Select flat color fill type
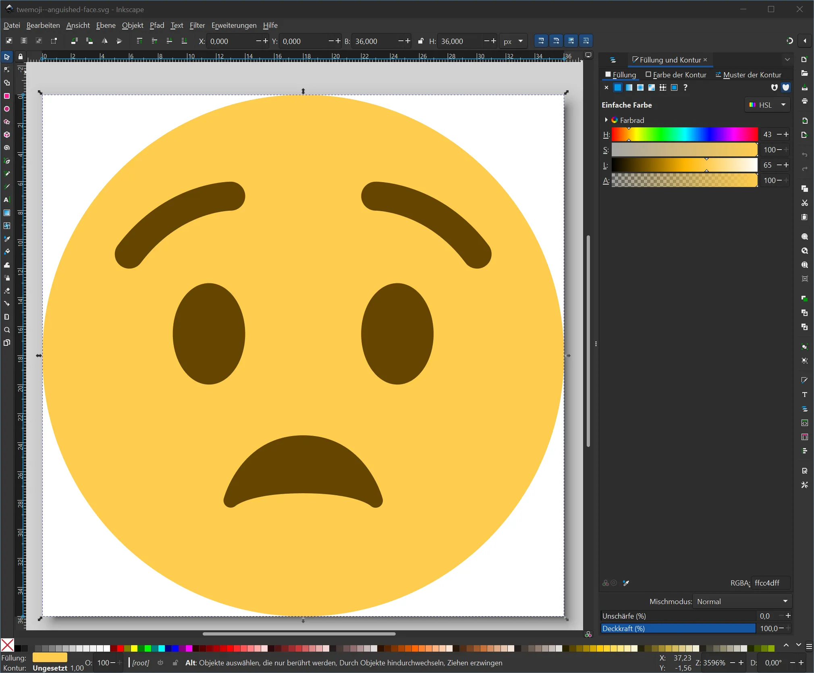The height and width of the screenshot is (673, 814). coord(617,87)
